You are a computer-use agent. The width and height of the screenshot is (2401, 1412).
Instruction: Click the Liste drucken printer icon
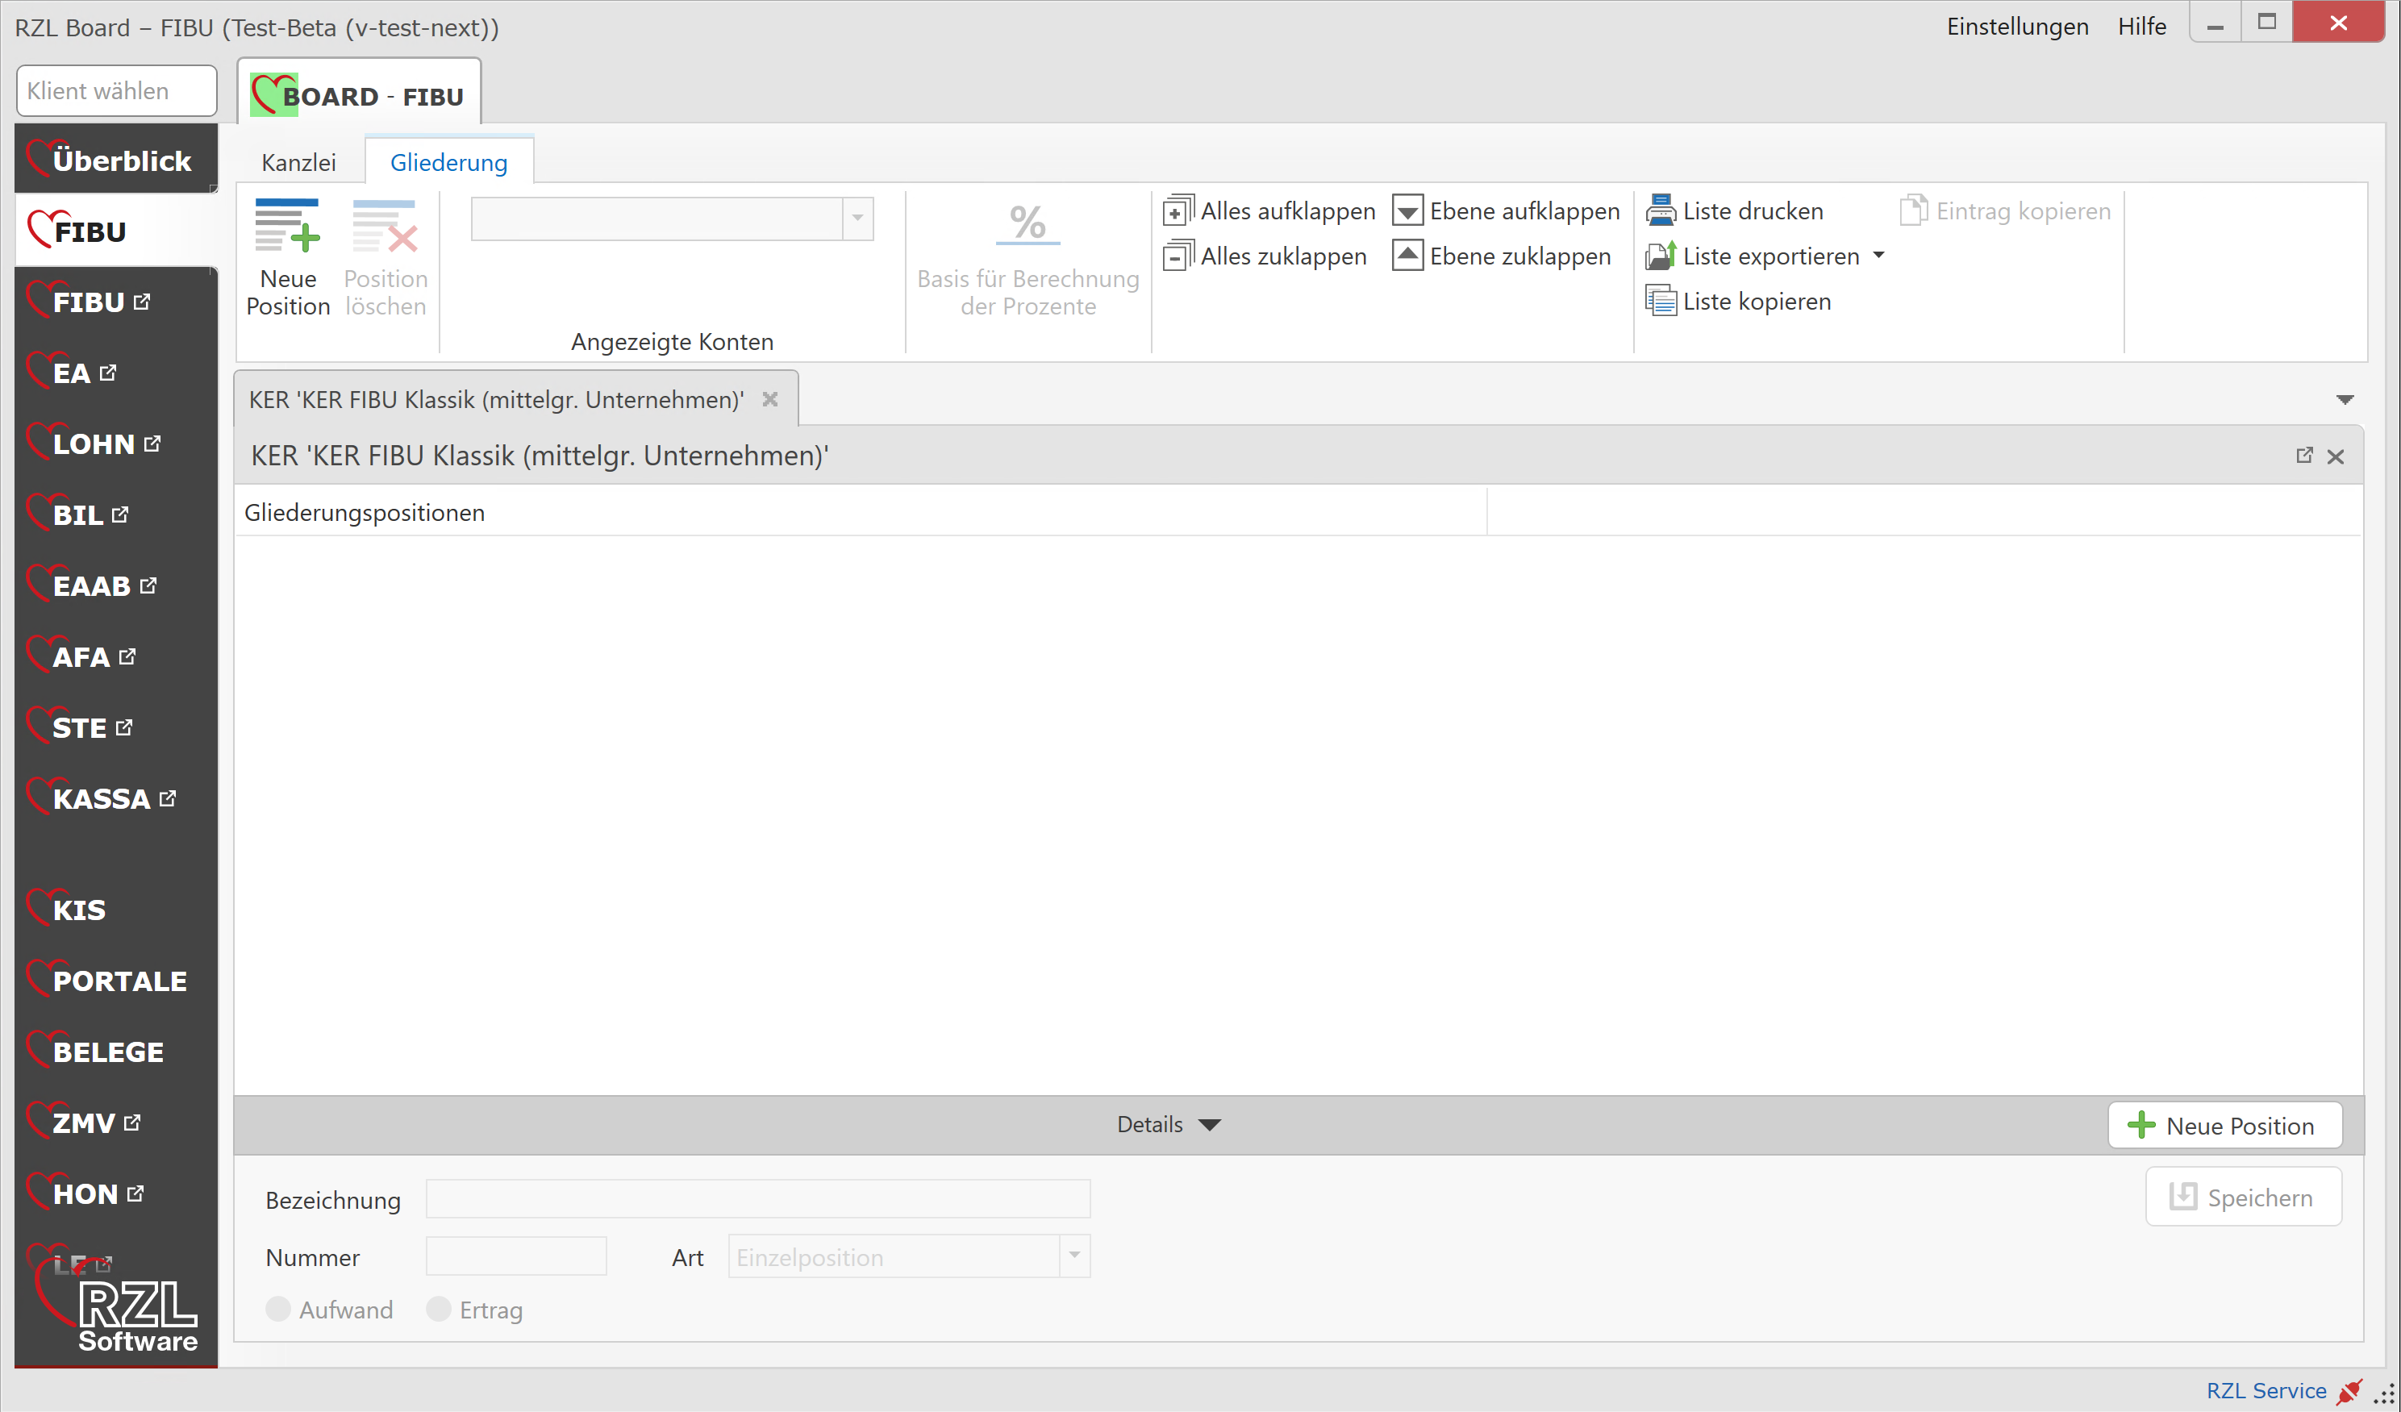point(1661,210)
